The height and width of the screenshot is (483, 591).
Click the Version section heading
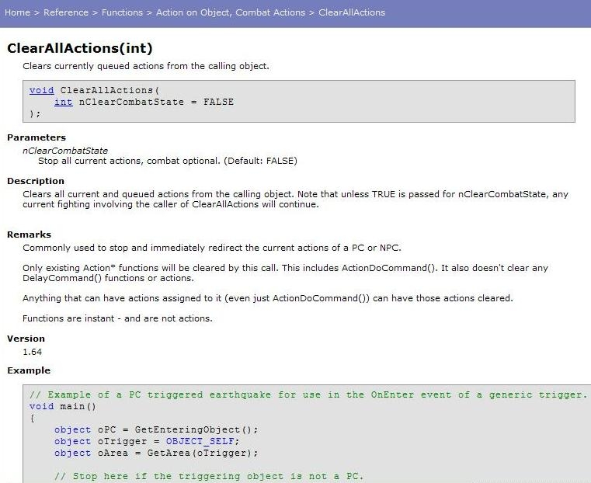pos(26,339)
